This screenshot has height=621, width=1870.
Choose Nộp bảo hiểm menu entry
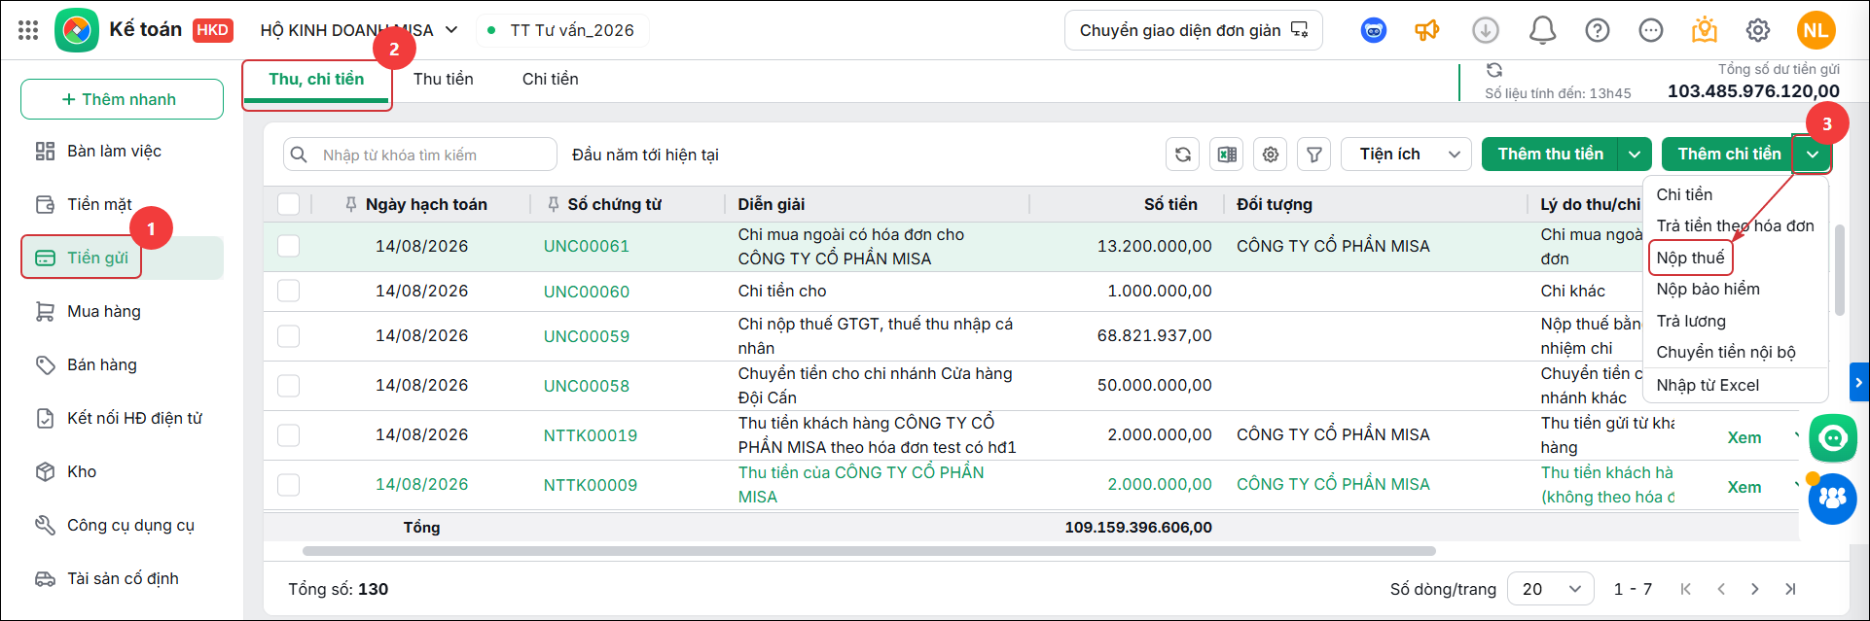(x=1708, y=289)
